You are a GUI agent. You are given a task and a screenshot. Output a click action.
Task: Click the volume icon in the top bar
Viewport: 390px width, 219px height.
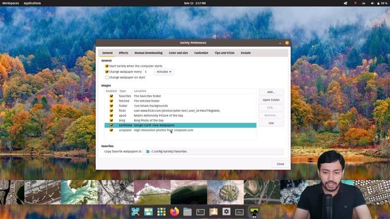pyautogui.click(x=372, y=3)
